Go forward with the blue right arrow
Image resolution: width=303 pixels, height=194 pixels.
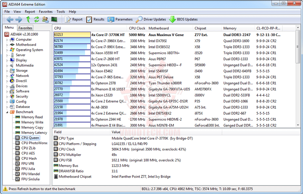click(19, 19)
